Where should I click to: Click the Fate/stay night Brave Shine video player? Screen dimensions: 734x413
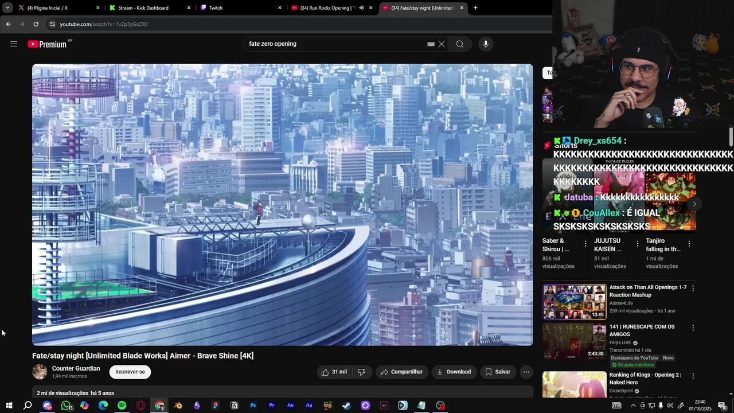point(282,205)
